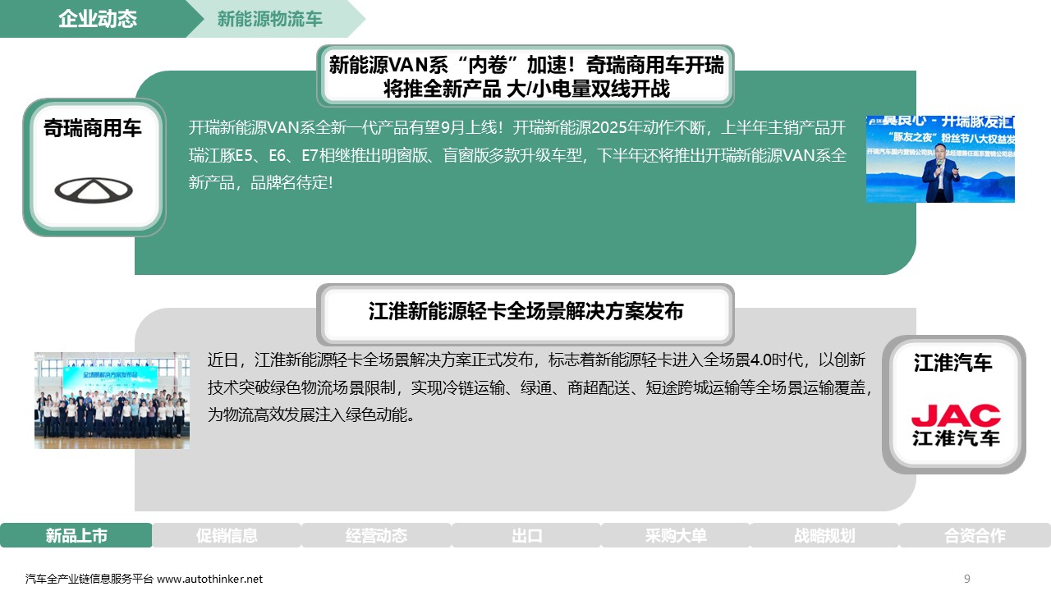Click the 奇瑞商用车 company name
The width and height of the screenshot is (1051, 591).
pos(93,128)
